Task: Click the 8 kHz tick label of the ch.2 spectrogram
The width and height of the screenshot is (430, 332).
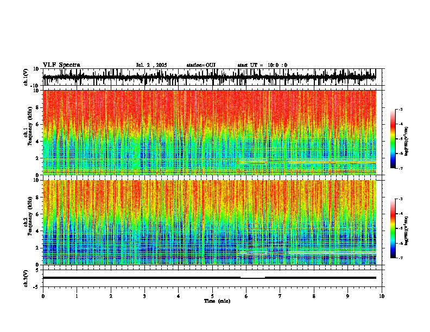Action: [38, 197]
